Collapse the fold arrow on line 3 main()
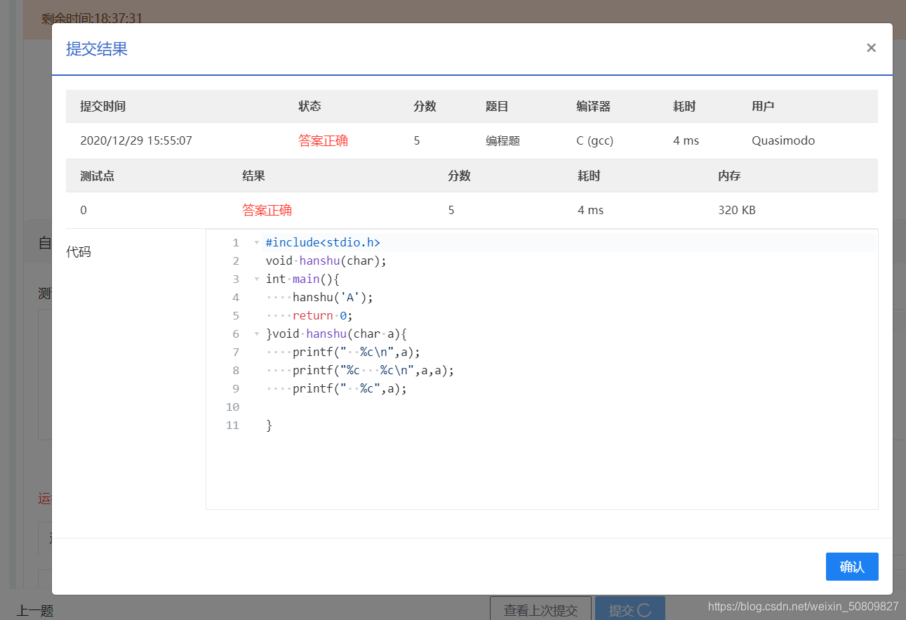This screenshot has width=906, height=620. tap(257, 279)
